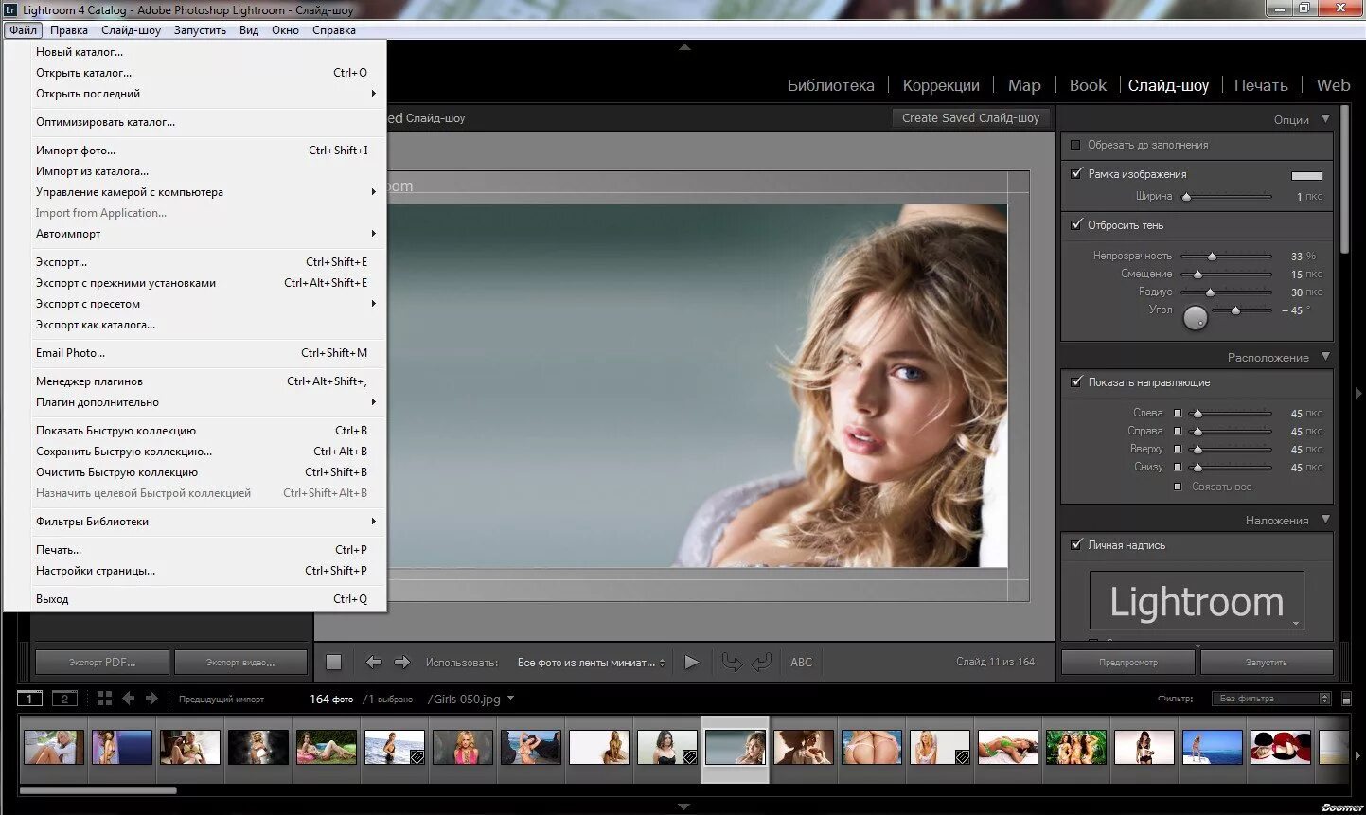Click the right panel vertical scrollbar

coord(1344,180)
